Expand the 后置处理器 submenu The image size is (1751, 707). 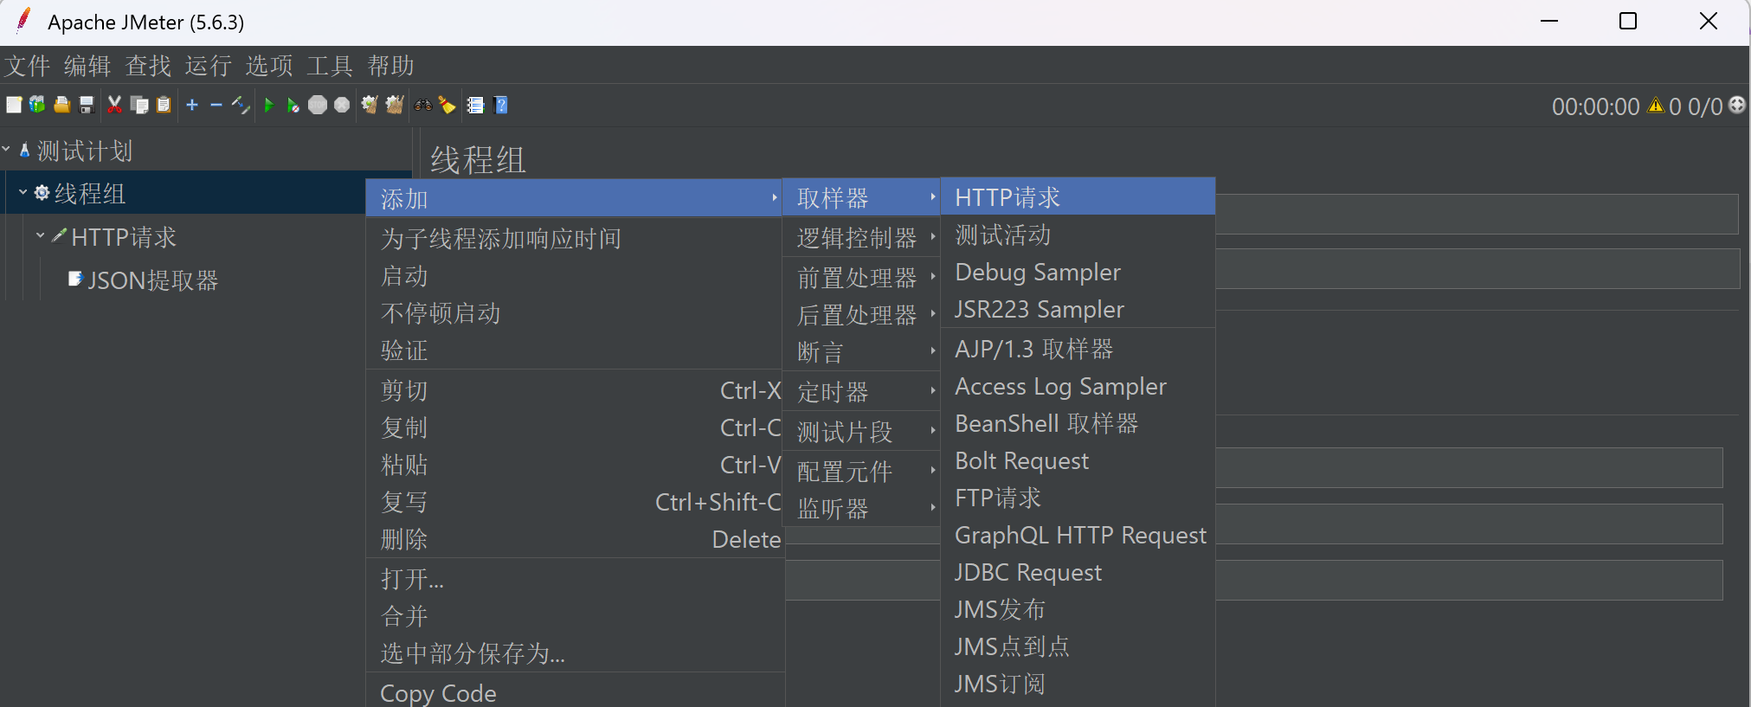pos(861,314)
